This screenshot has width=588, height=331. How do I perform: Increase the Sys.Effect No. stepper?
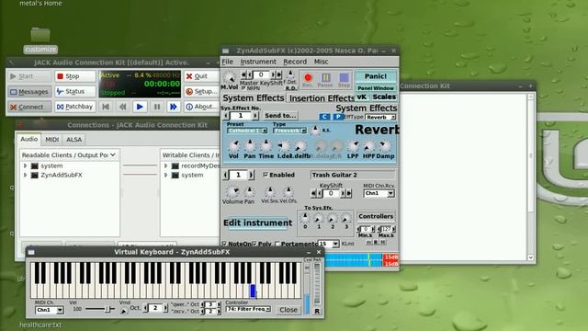255,116
